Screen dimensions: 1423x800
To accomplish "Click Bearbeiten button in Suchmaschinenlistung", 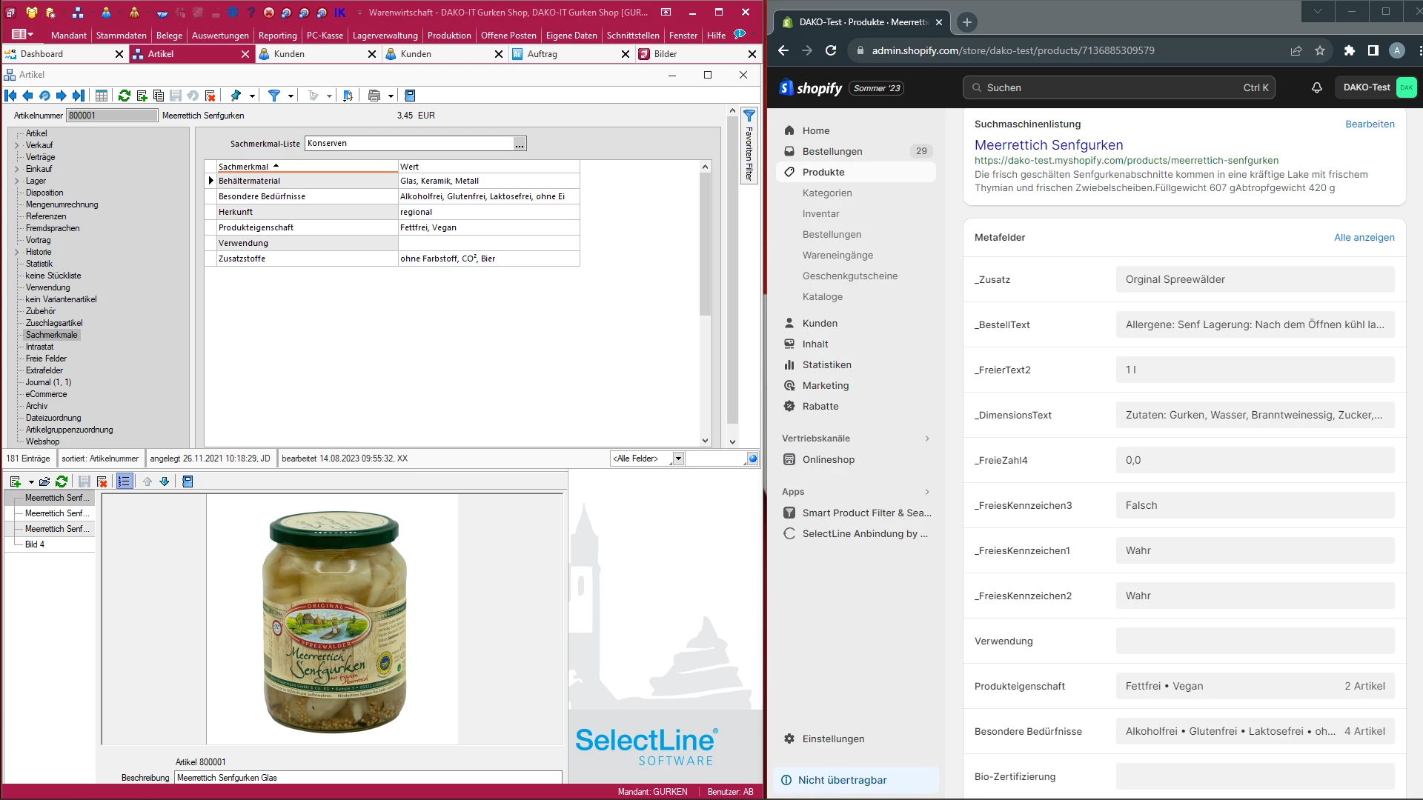I will pos(1369,123).
